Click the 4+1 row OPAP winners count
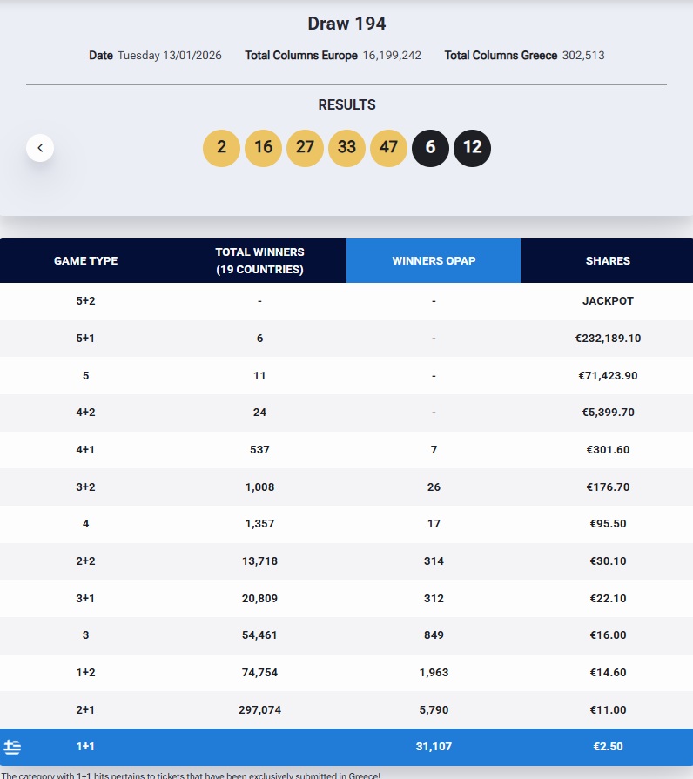Screen dimensions: 693x779 pyautogui.click(x=434, y=450)
